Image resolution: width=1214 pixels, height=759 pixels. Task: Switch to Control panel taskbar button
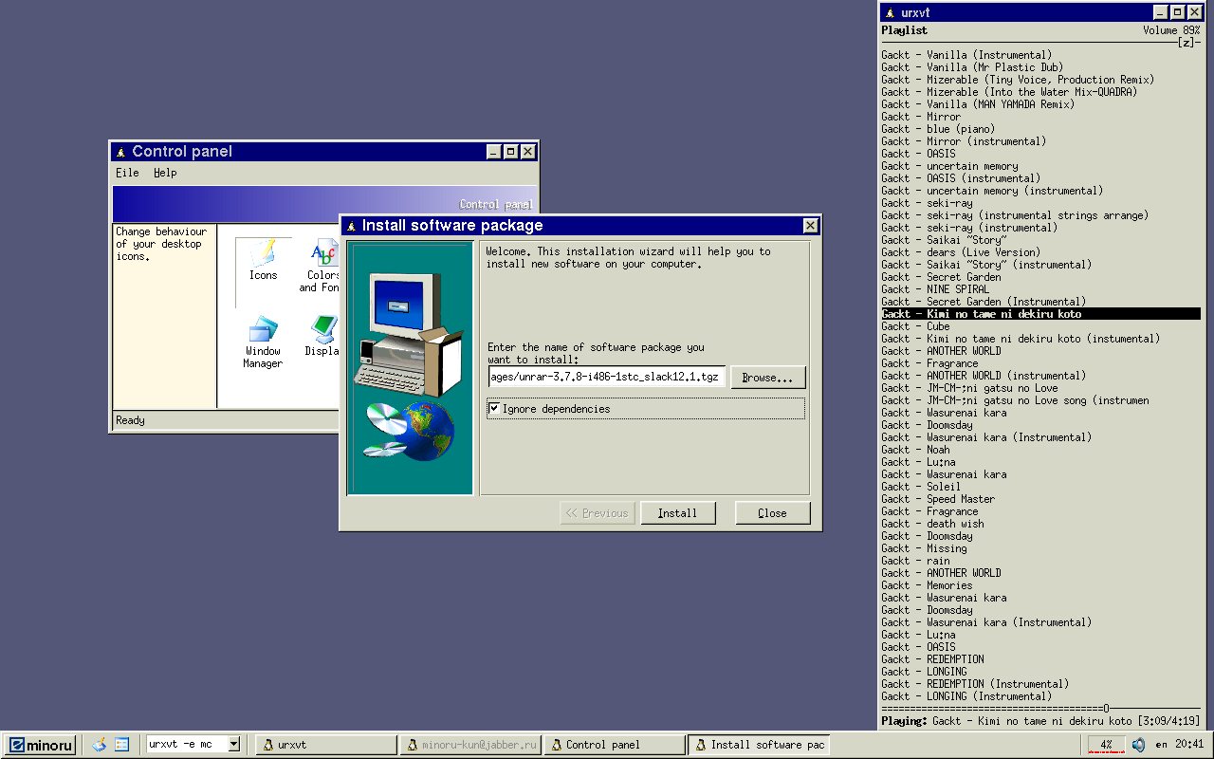(615, 745)
